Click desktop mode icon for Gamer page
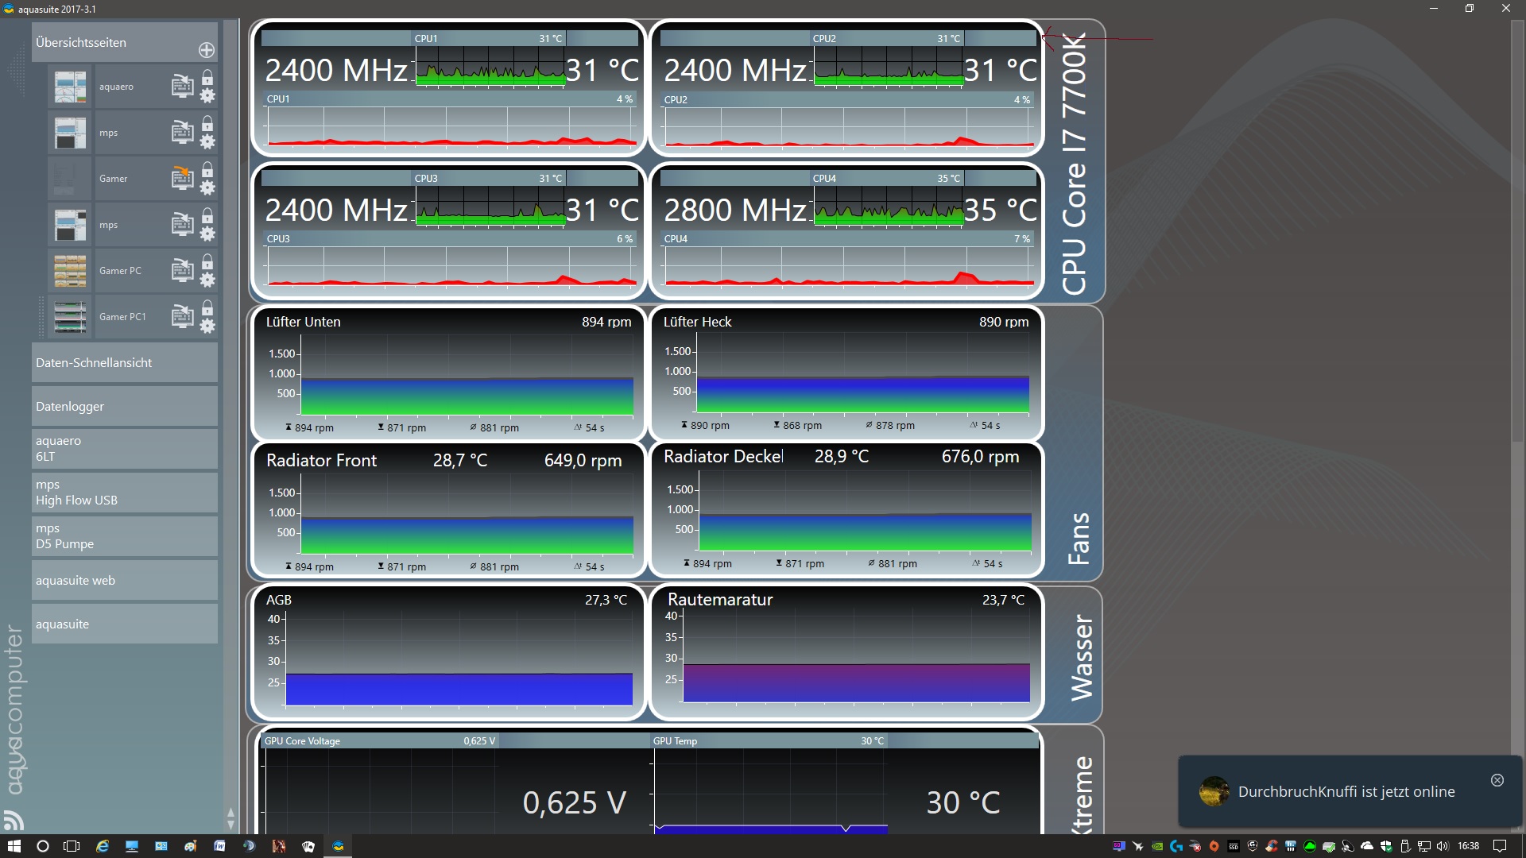The width and height of the screenshot is (1526, 858). (x=182, y=178)
